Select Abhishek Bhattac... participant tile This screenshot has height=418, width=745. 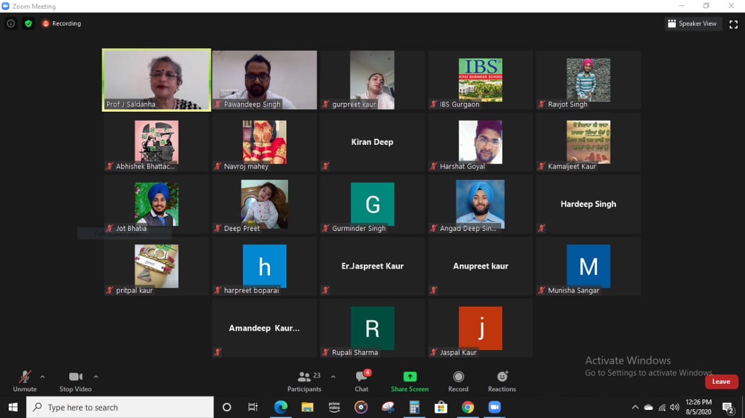[157, 142]
